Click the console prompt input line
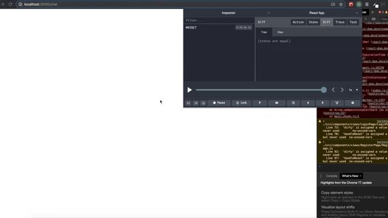The height and width of the screenshot is (218, 388). (354, 167)
